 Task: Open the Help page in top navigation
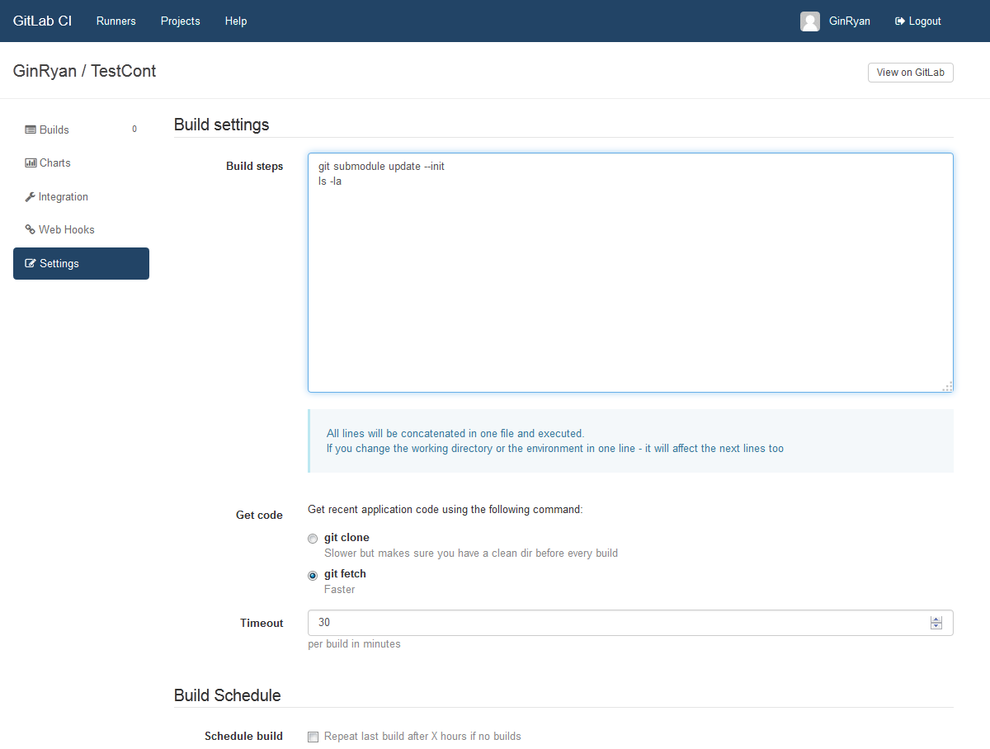pos(236,21)
